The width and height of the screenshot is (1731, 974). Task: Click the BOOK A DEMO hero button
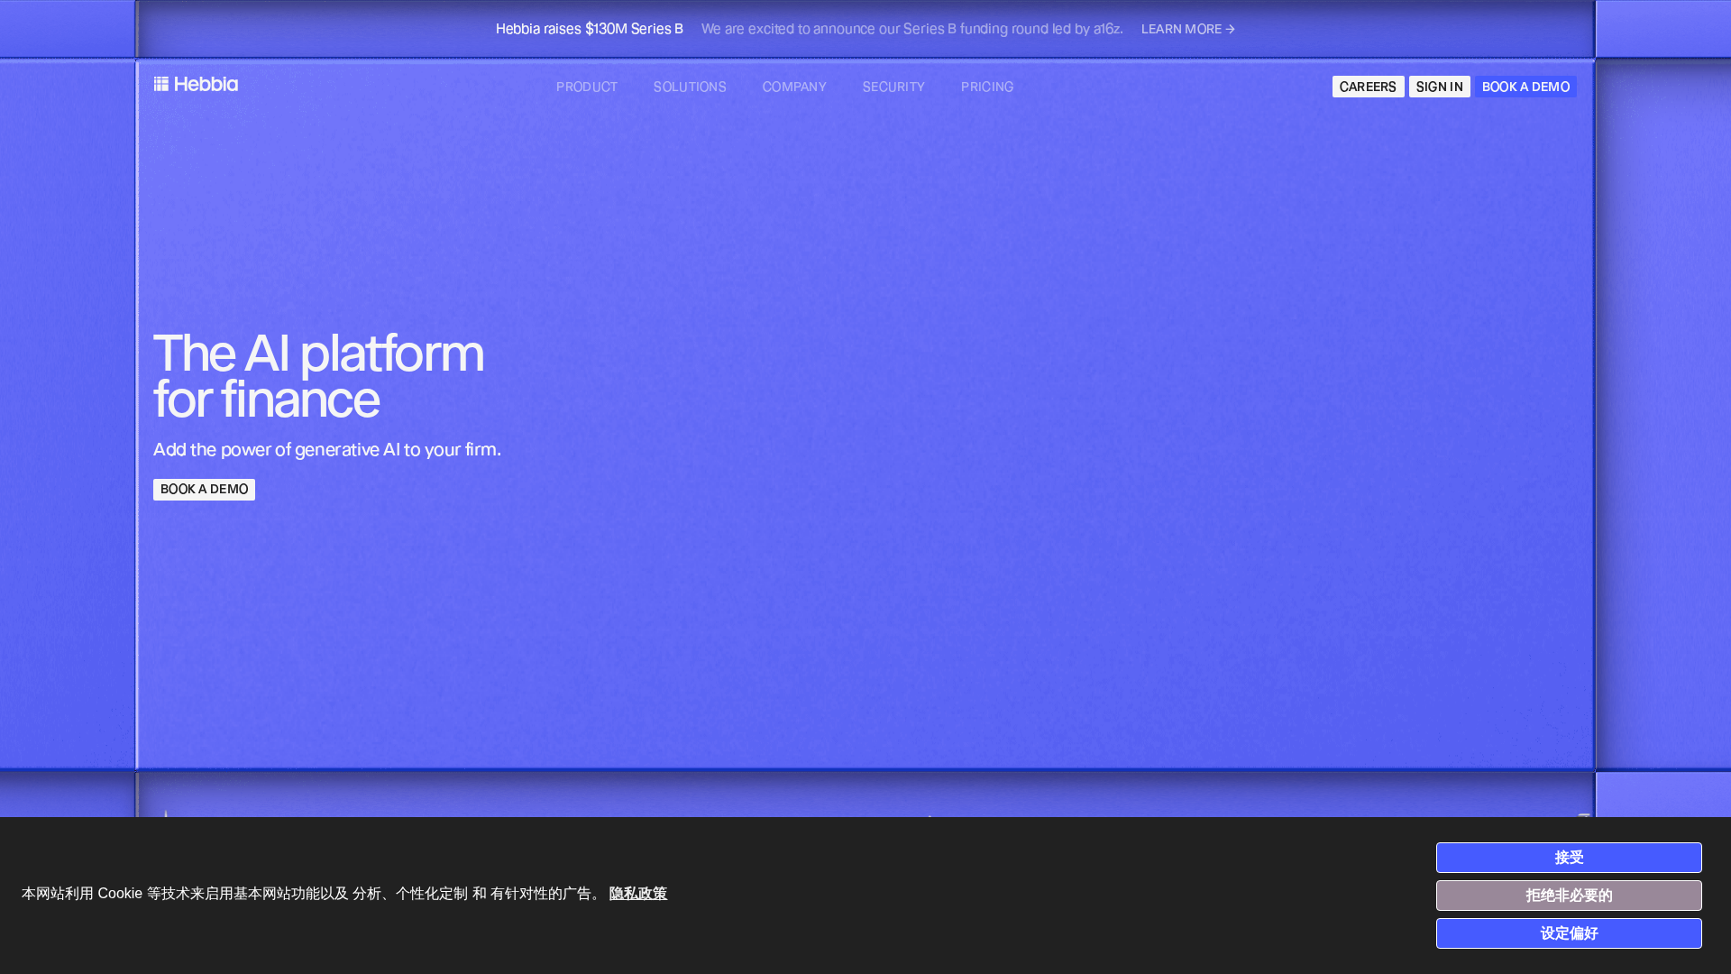(204, 489)
